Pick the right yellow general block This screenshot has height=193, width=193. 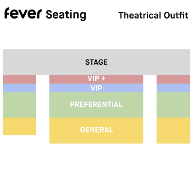[x=173, y=131]
